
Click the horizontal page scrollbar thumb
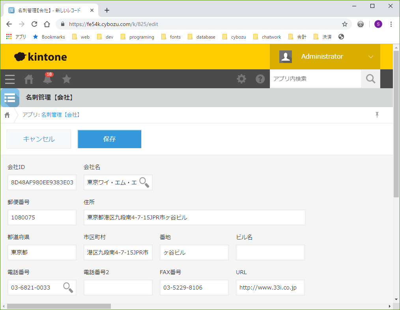[59, 306]
